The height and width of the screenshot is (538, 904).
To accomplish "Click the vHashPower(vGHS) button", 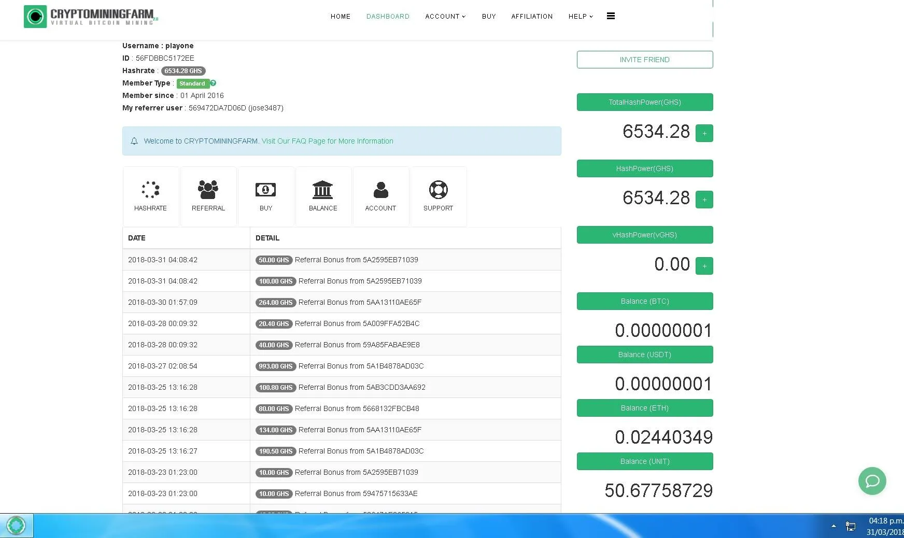I will 645,235.
